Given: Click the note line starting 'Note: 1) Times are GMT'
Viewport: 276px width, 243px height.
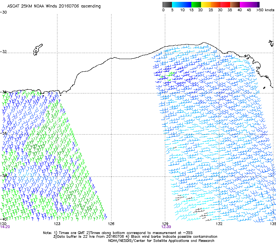Looking at the screenshot, I should click(118, 233).
